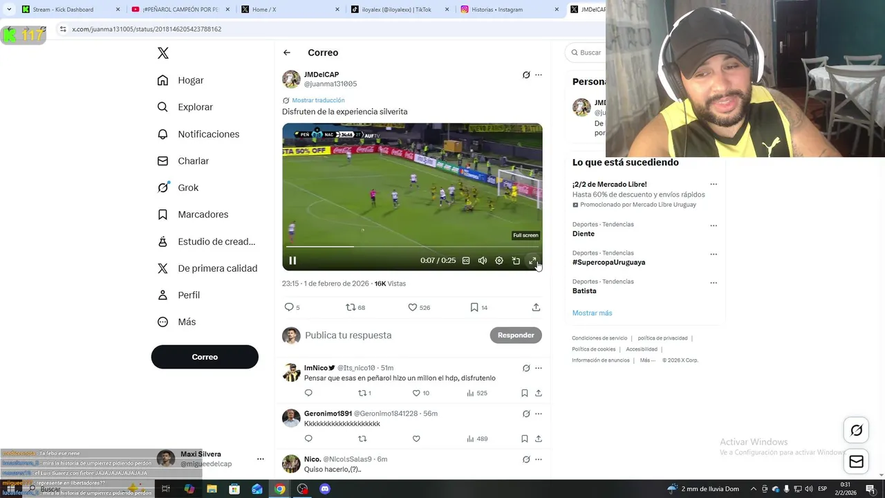885x498 pixels.
Task: Mute the video volume
Action: pyautogui.click(x=483, y=261)
